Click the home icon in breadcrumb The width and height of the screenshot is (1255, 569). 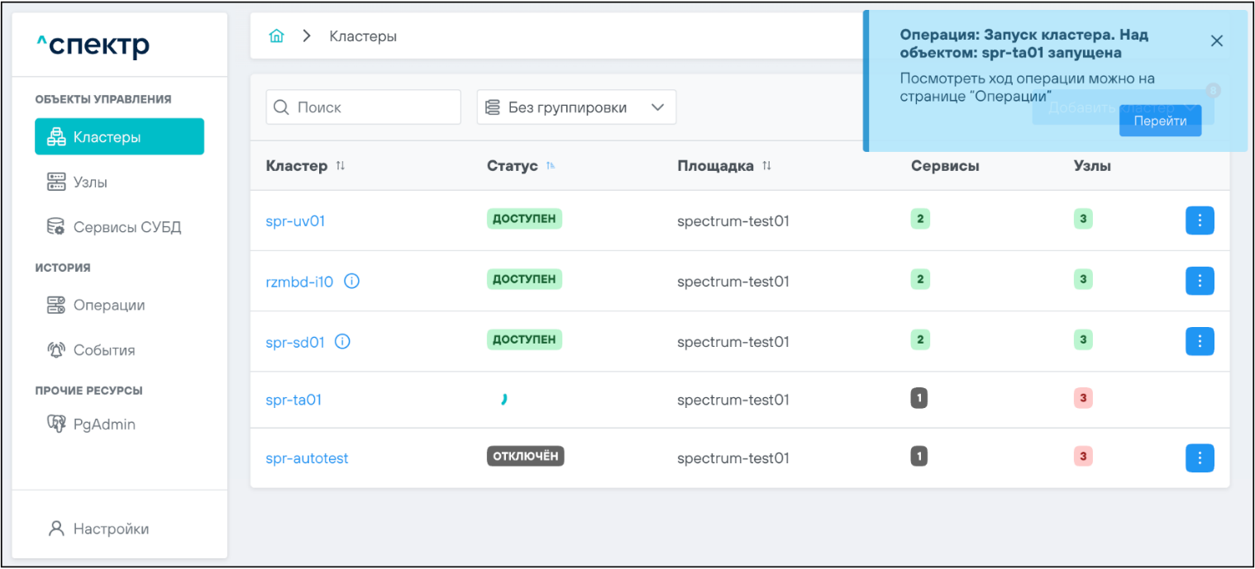[x=277, y=36]
